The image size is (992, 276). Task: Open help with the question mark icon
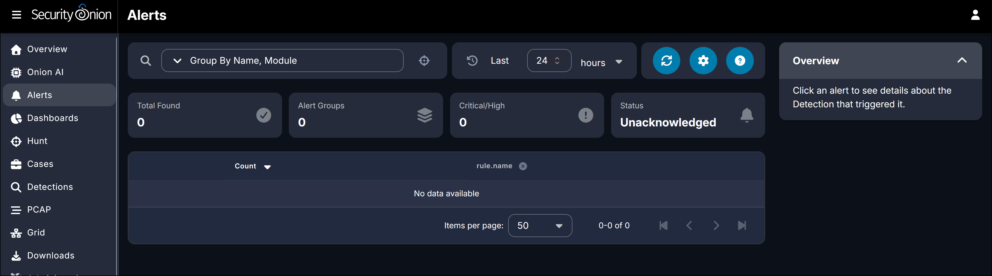click(x=739, y=60)
